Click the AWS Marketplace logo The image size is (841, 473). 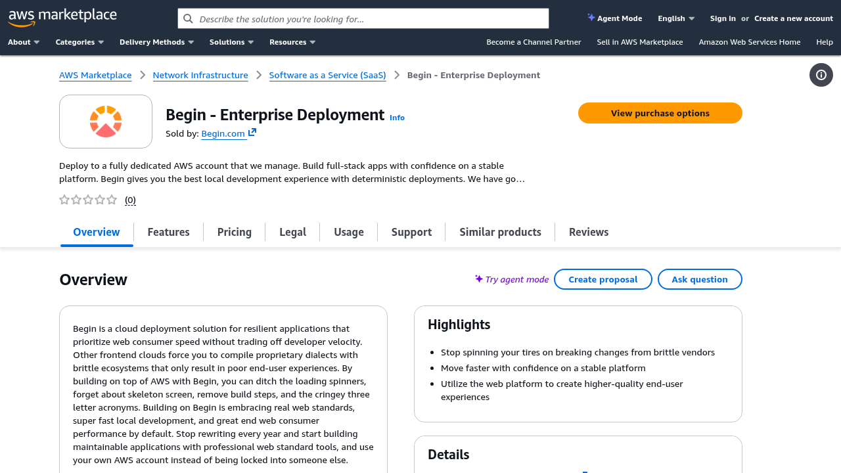click(x=62, y=18)
